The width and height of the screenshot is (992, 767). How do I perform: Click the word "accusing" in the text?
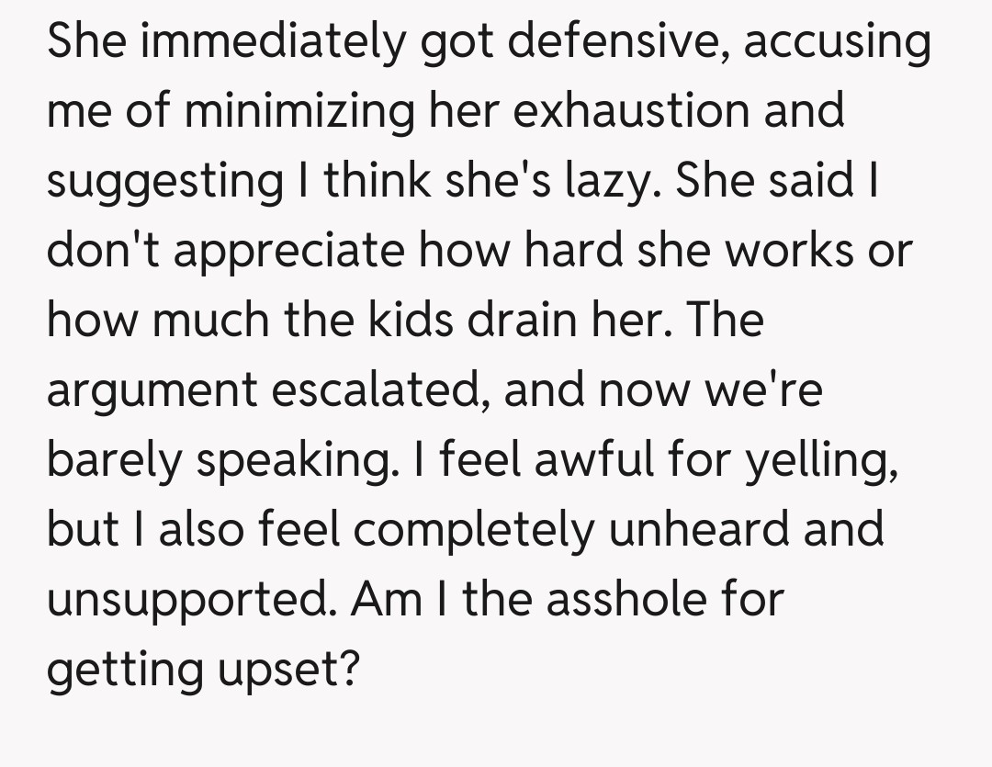tap(837, 42)
